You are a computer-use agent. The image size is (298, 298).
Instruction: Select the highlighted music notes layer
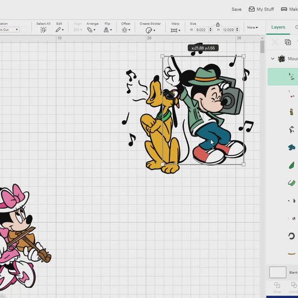(283, 76)
